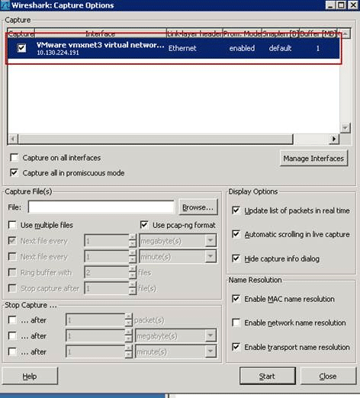Click the capture File input field
Image resolution: width=360 pixels, height=398 pixels.
point(101,207)
